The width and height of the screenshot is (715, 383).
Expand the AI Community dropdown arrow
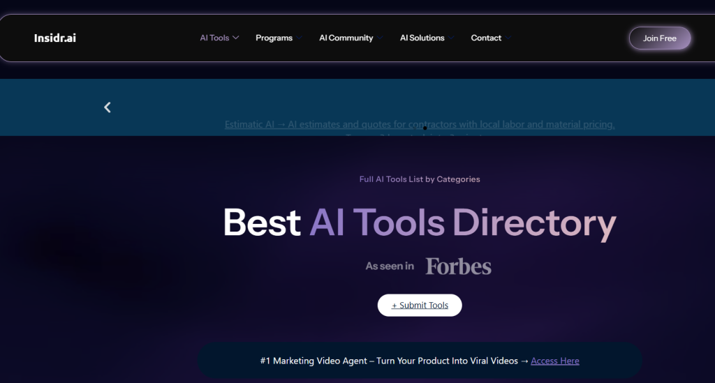(381, 38)
